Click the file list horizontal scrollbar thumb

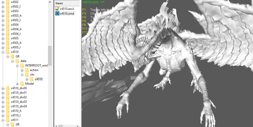[61, 126]
